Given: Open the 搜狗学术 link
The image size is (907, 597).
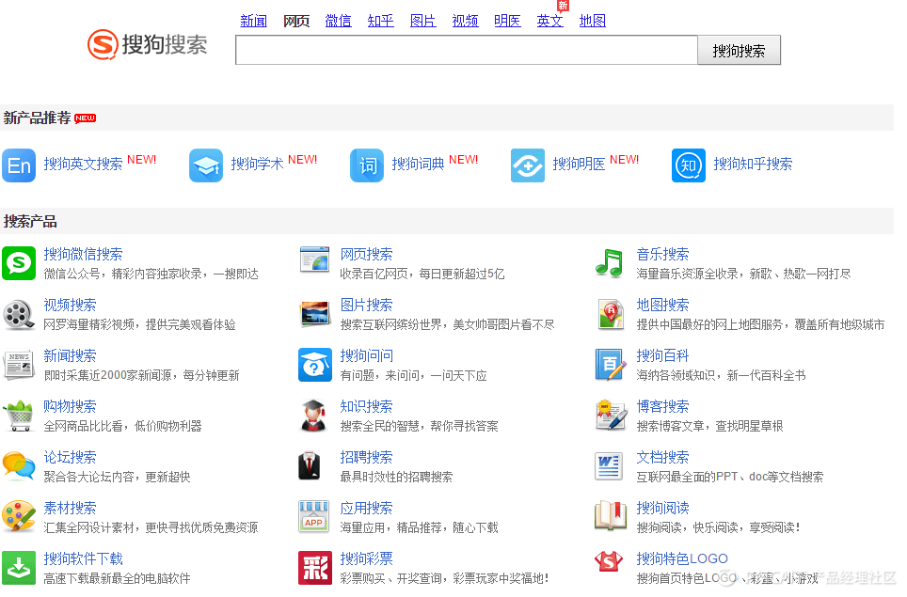Looking at the screenshot, I should pyautogui.click(x=257, y=165).
